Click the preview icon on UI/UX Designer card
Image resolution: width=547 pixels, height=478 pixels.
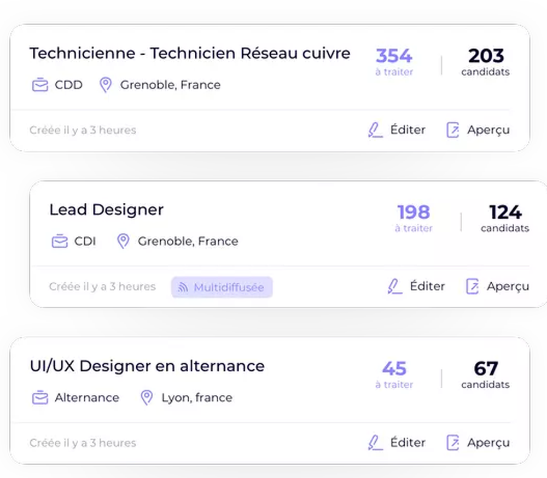click(453, 442)
